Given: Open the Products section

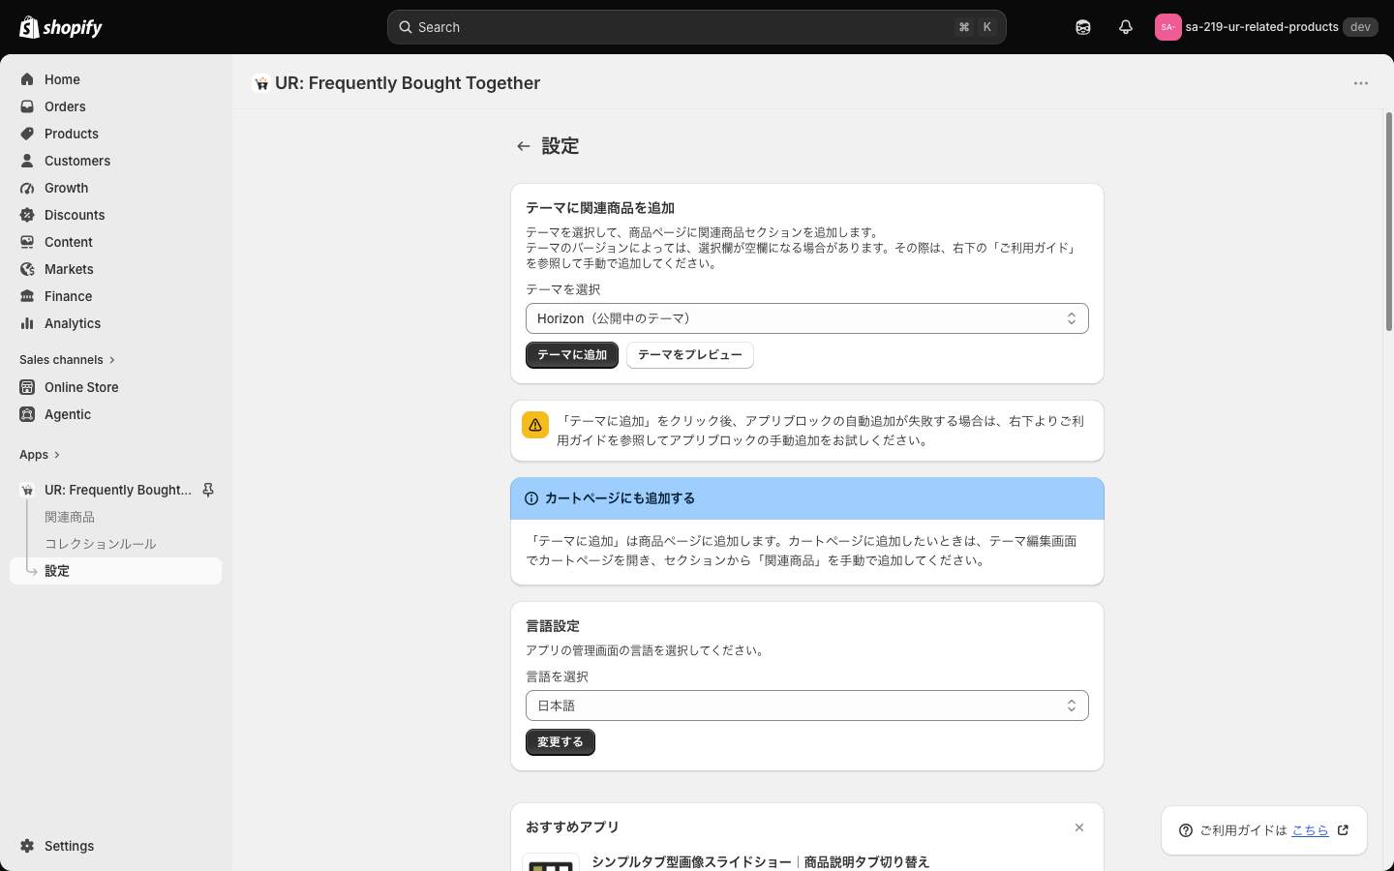Looking at the screenshot, I should pyautogui.click(x=115, y=134).
